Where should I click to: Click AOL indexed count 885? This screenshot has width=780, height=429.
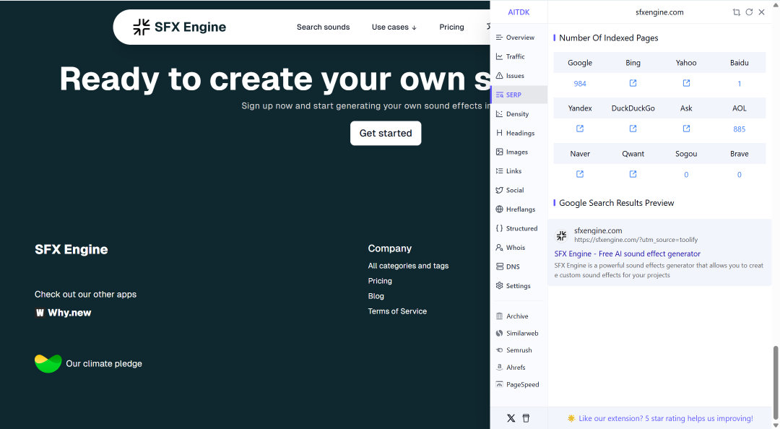pyautogui.click(x=740, y=129)
